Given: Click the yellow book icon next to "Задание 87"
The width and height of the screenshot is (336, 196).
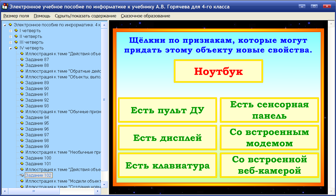Looking at the screenshot, I should tap(22, 59).
